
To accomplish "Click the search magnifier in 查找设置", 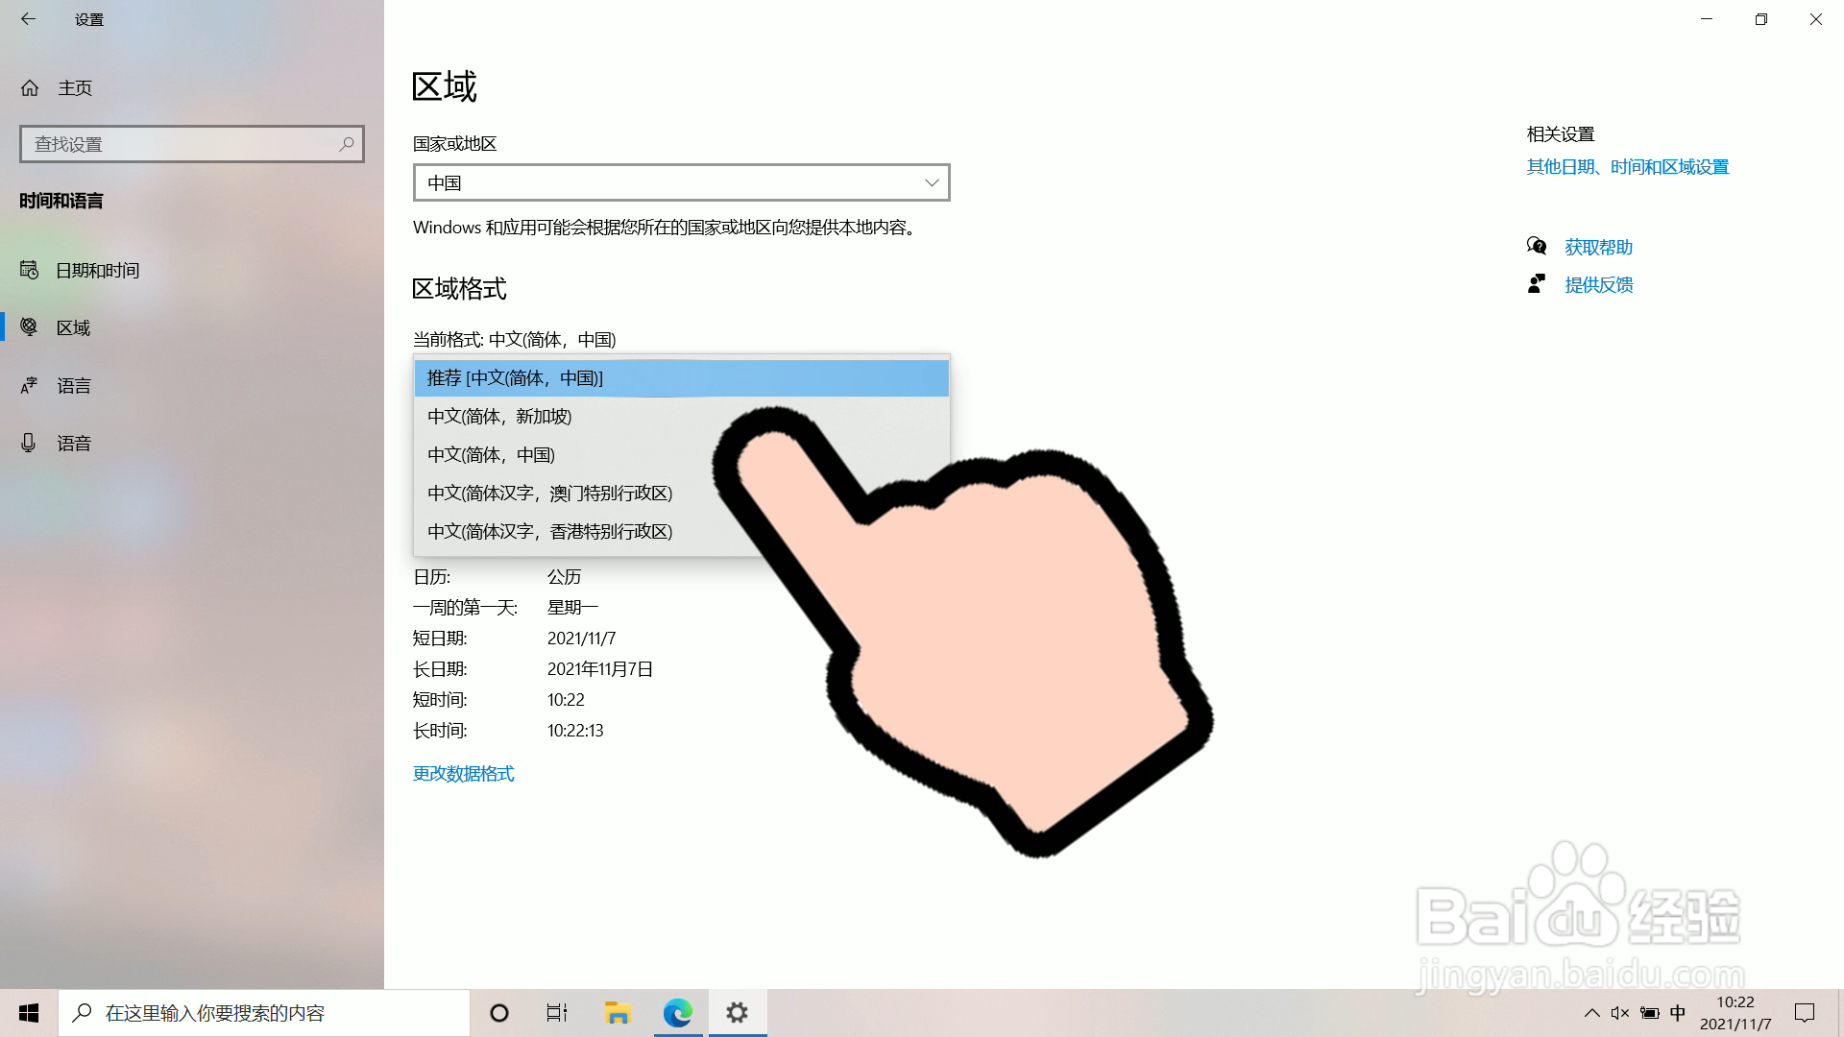I will (x=347, y=144).
